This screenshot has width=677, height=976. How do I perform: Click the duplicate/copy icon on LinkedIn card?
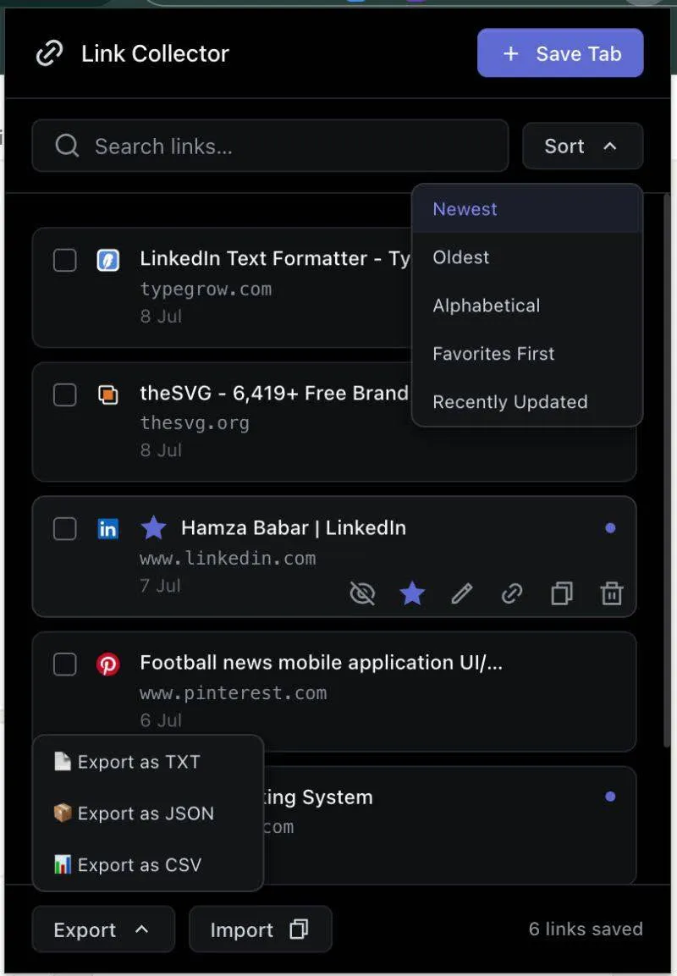point(561,593)
